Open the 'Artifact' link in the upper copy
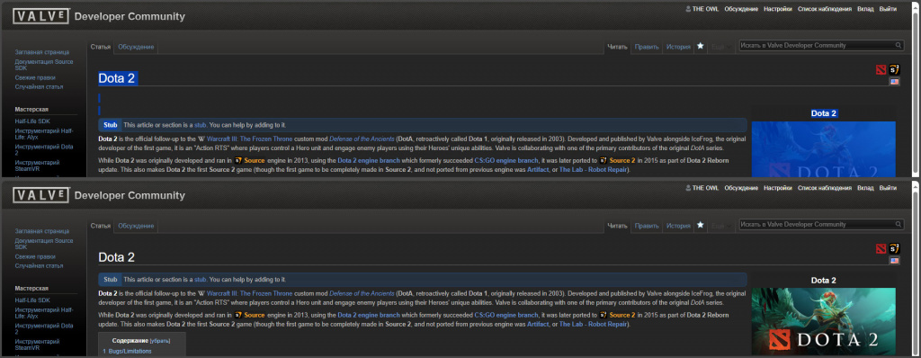 click(538, 170)
